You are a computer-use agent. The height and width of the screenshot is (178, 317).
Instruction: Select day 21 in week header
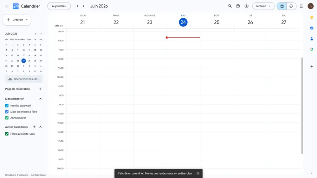point(82,22)
